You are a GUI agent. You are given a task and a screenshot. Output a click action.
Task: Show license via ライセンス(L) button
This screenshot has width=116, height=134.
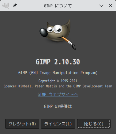pyautogui.click(x=58, y=124)
